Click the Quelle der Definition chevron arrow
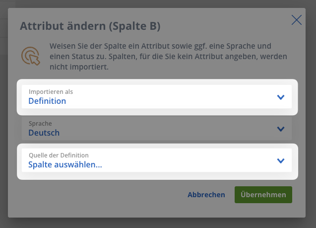Image resolution: width=316 pixels, height=228 pixels. click(x=281, y=161)
